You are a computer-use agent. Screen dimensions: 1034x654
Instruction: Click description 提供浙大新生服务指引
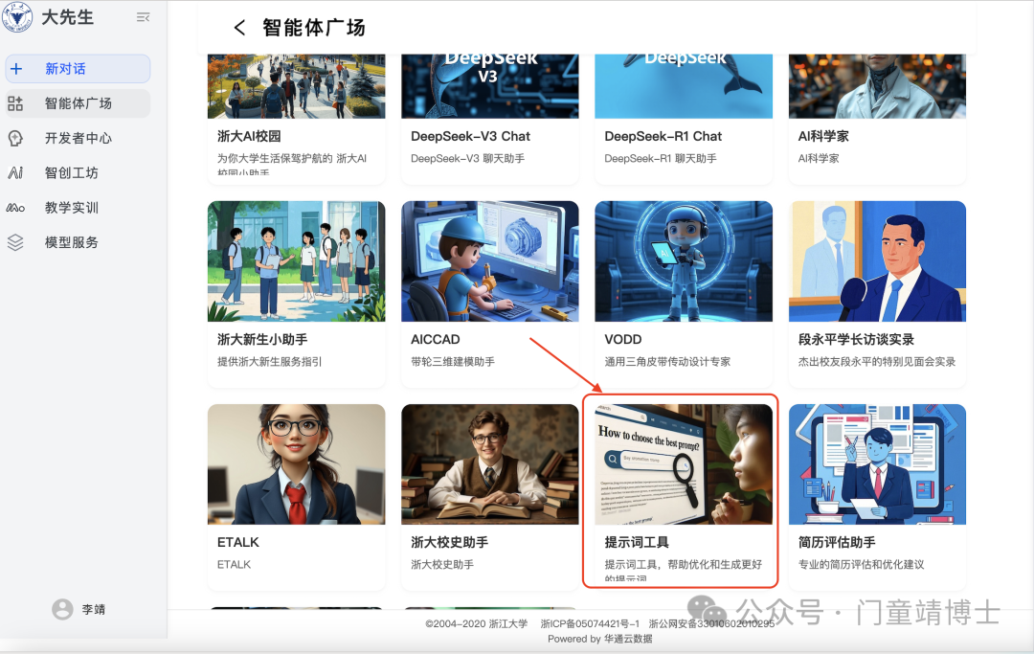[270, 361]
